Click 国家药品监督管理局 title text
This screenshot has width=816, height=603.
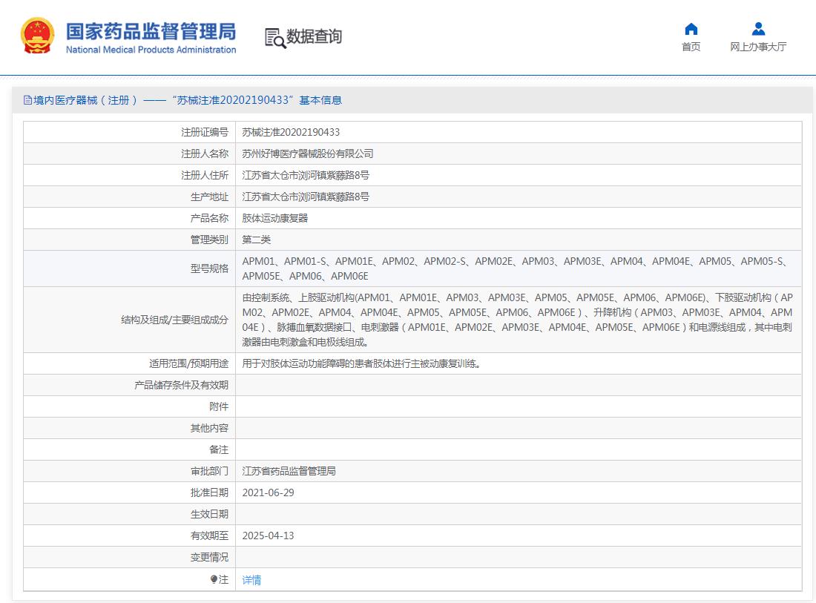point(151,31)
